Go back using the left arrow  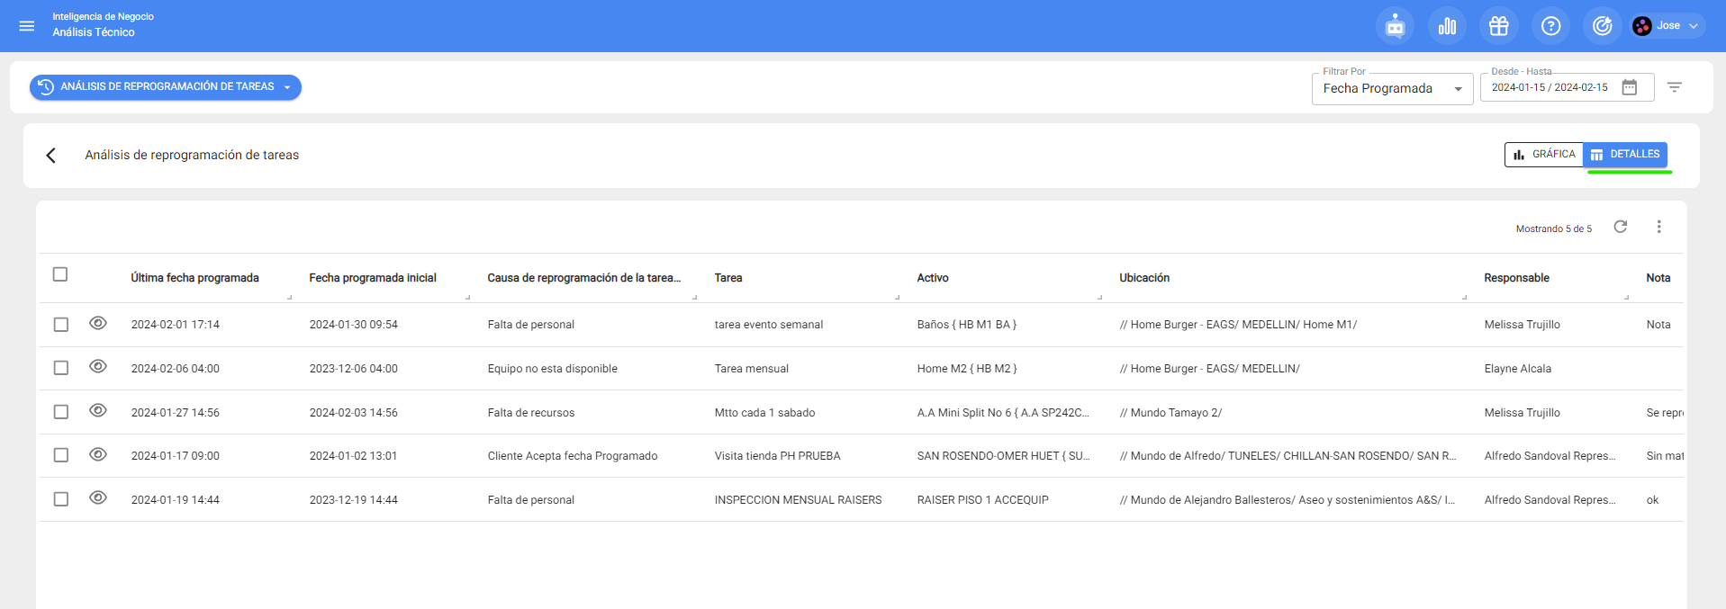tap(51, 156)
